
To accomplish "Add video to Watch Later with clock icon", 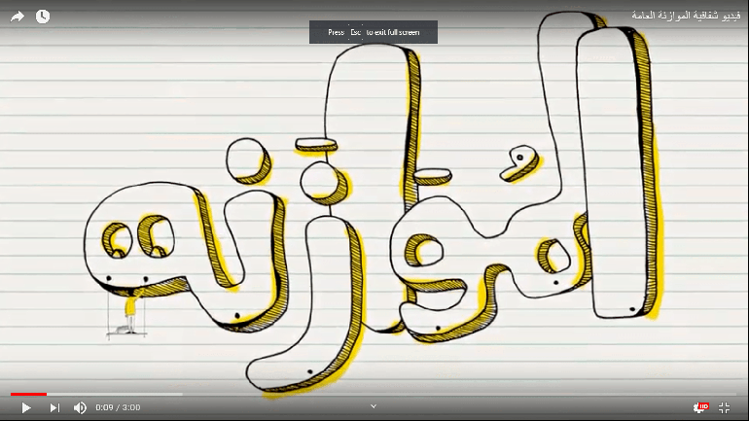I will click(43, 17).
